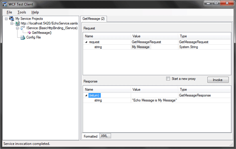Open the Help menu
This screenshot has width=236, height=149.
coord(35,12)
